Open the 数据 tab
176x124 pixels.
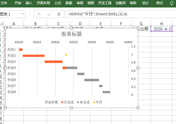pyautogui.click(x=69, y=3)
